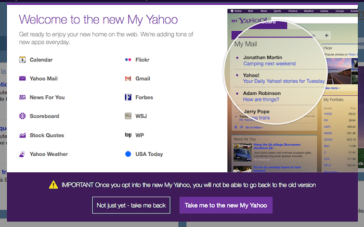Click the 'My Mail' panel title
The height and width of the screenshot is (227, 364).
245,44
